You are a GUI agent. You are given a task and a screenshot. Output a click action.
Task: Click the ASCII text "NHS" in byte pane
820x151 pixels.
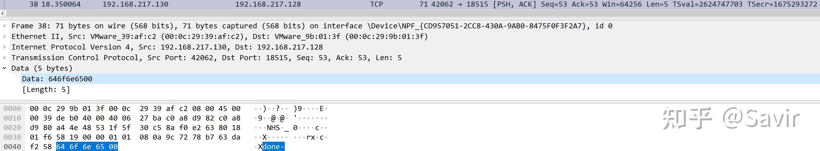tap(273, 128)
